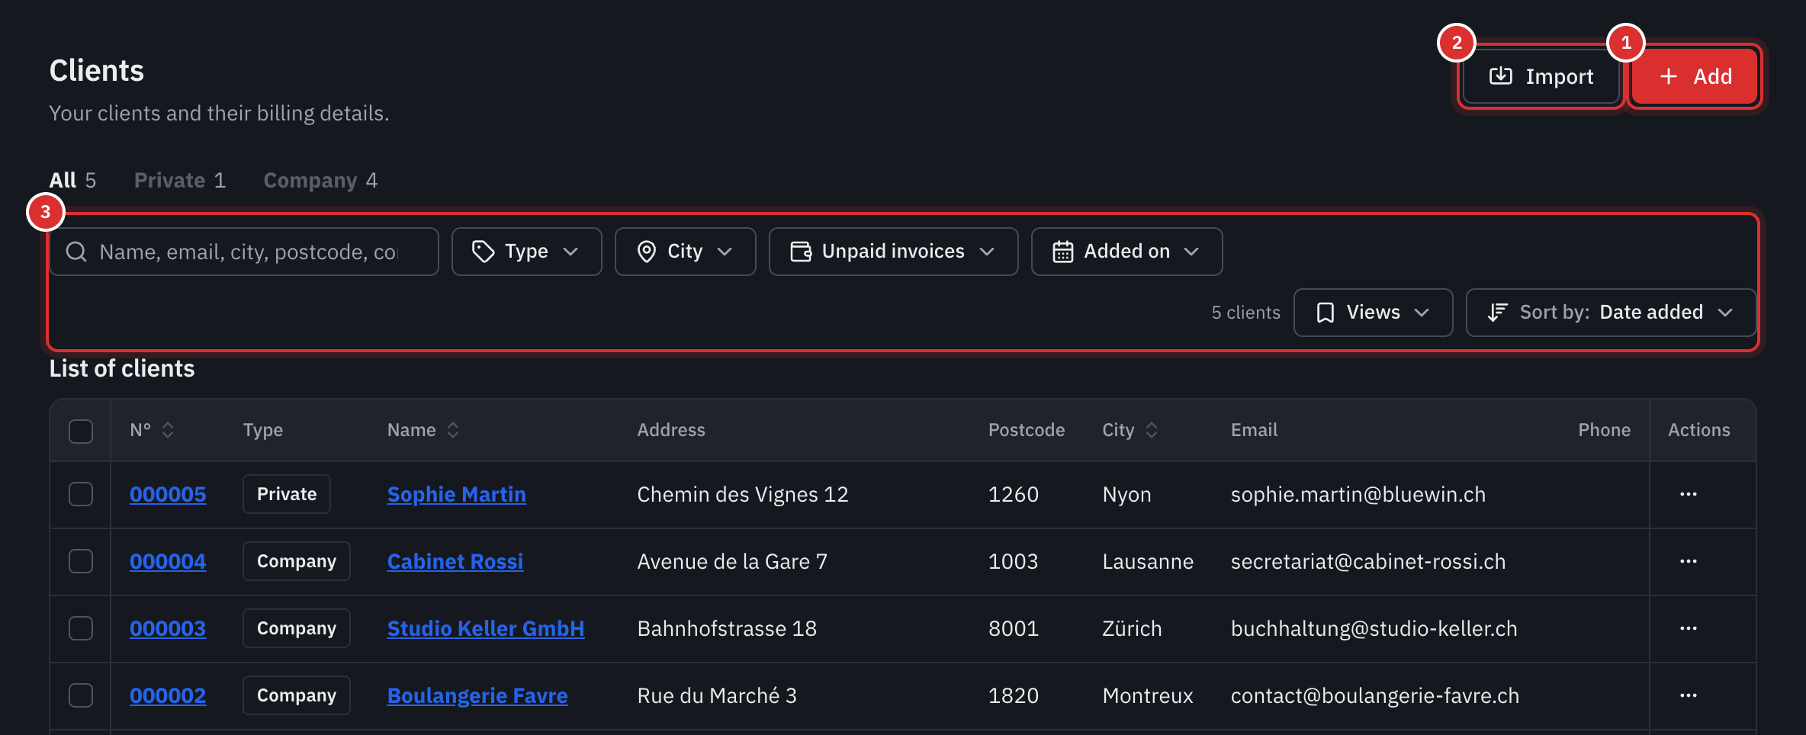Screen dimensions: 1806x735
Task: Click the Private type badge
Action: coord(287,494)
